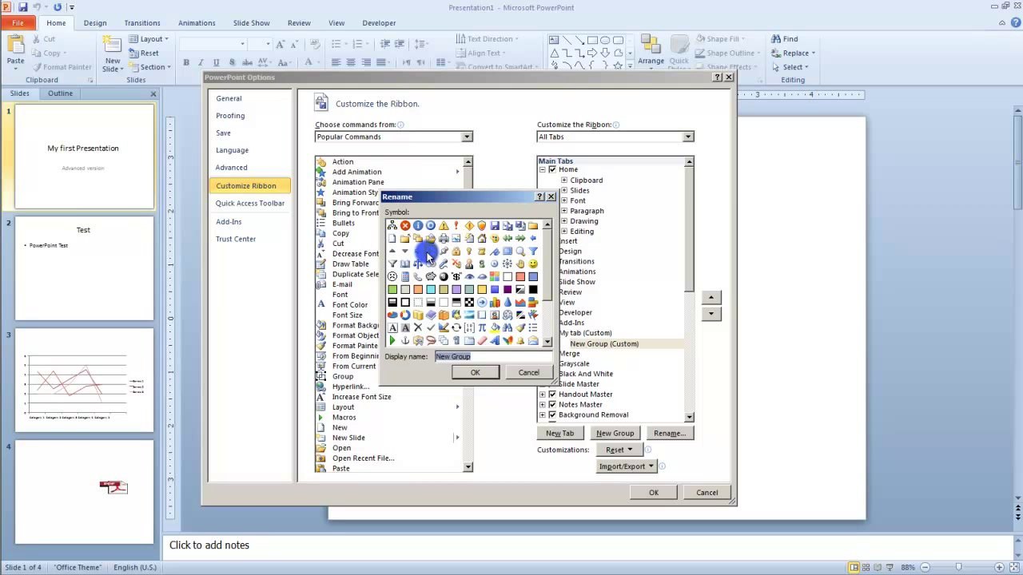Cancel the Rename dialog
Image resolution: width=1023 pixels, height=575 pixels.
[x=528, y=372]
